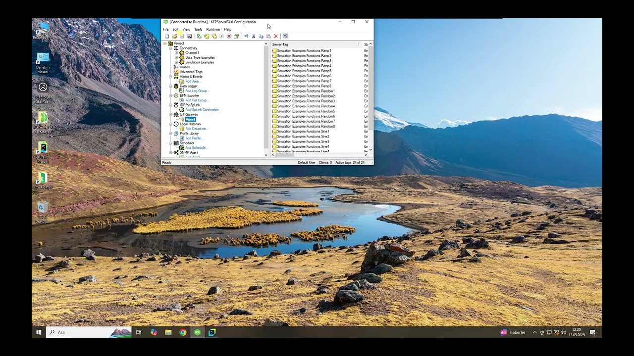
Task: Collapse the Alarms & Events node
Action: tap(171, 77)
